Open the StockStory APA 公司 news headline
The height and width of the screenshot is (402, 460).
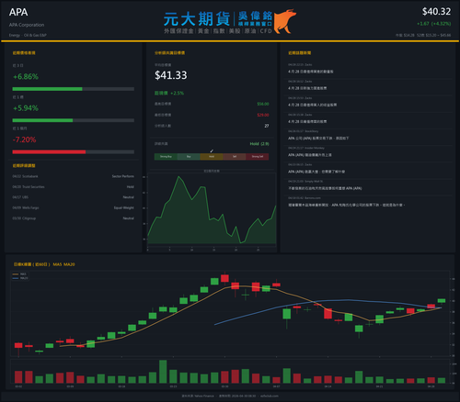click(x=318, y=139)
